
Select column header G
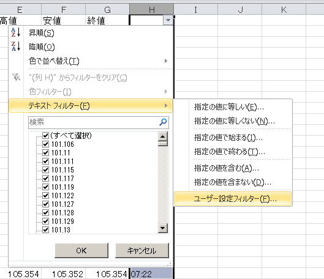tap(107, 10)
